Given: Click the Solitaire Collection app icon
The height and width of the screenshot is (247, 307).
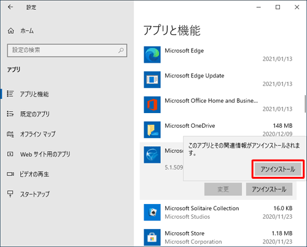Looking at the screenshot, I should (x=152, y=212).
